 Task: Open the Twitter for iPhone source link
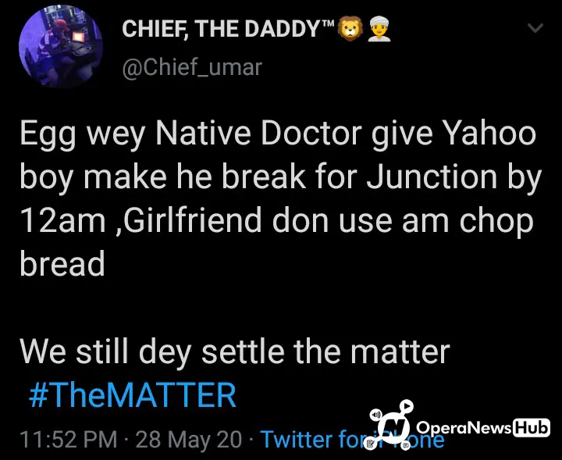[352, 439]
